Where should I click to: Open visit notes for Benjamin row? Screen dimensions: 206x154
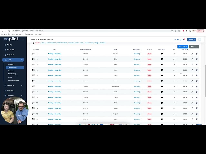coord(162,114)
